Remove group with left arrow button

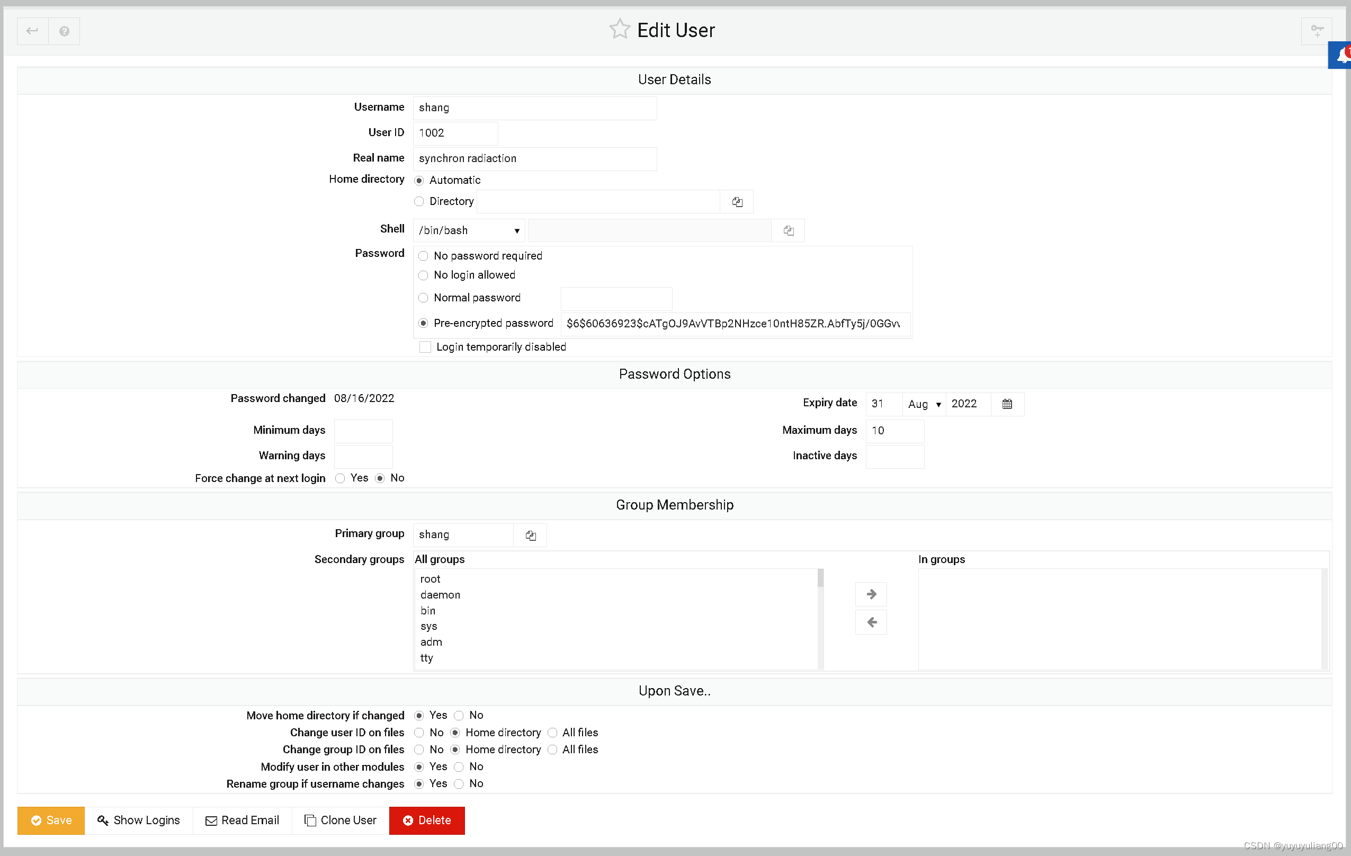(871, 622)
